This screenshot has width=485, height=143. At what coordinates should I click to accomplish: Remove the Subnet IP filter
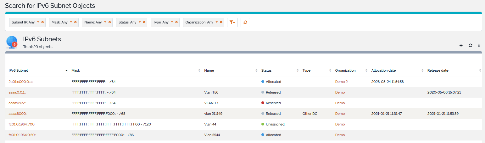tap(42, 22)
